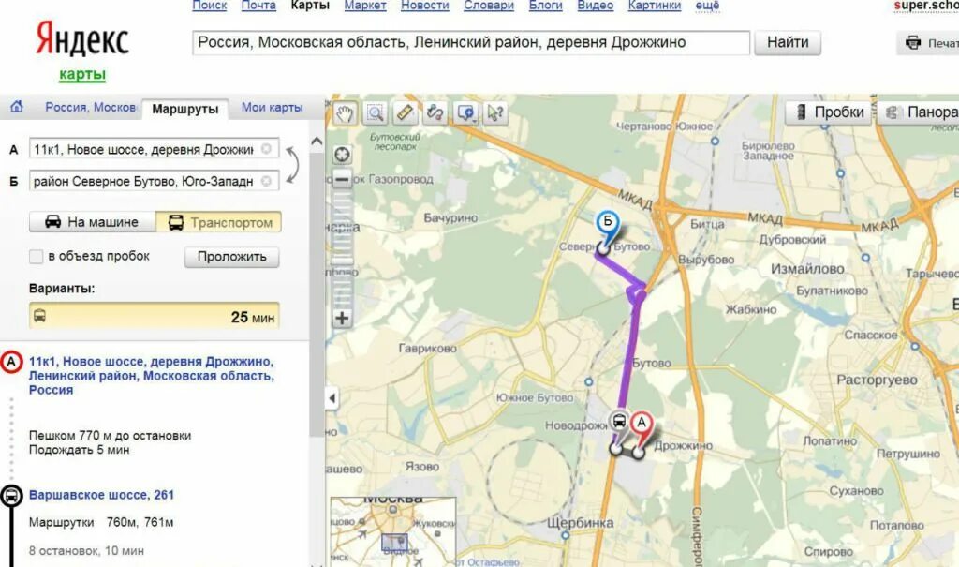Click the main map search field
The height and width of the screenshot is (567, 959).
pos(471,43)
